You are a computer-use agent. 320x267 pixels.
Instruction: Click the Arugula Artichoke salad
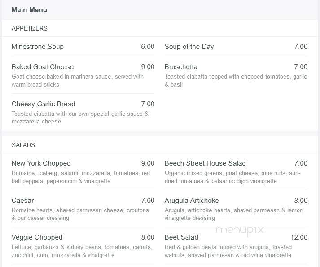192,201
